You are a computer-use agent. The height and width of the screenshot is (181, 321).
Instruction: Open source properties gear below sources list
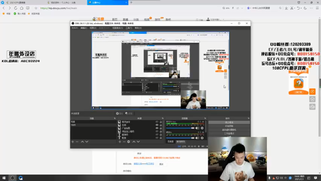[x=128, y=142]
